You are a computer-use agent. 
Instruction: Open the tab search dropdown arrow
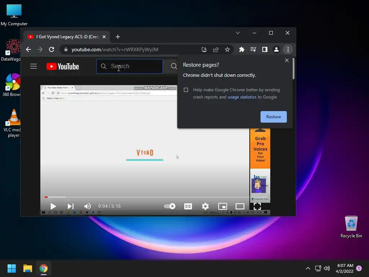(x=238, y=33)
